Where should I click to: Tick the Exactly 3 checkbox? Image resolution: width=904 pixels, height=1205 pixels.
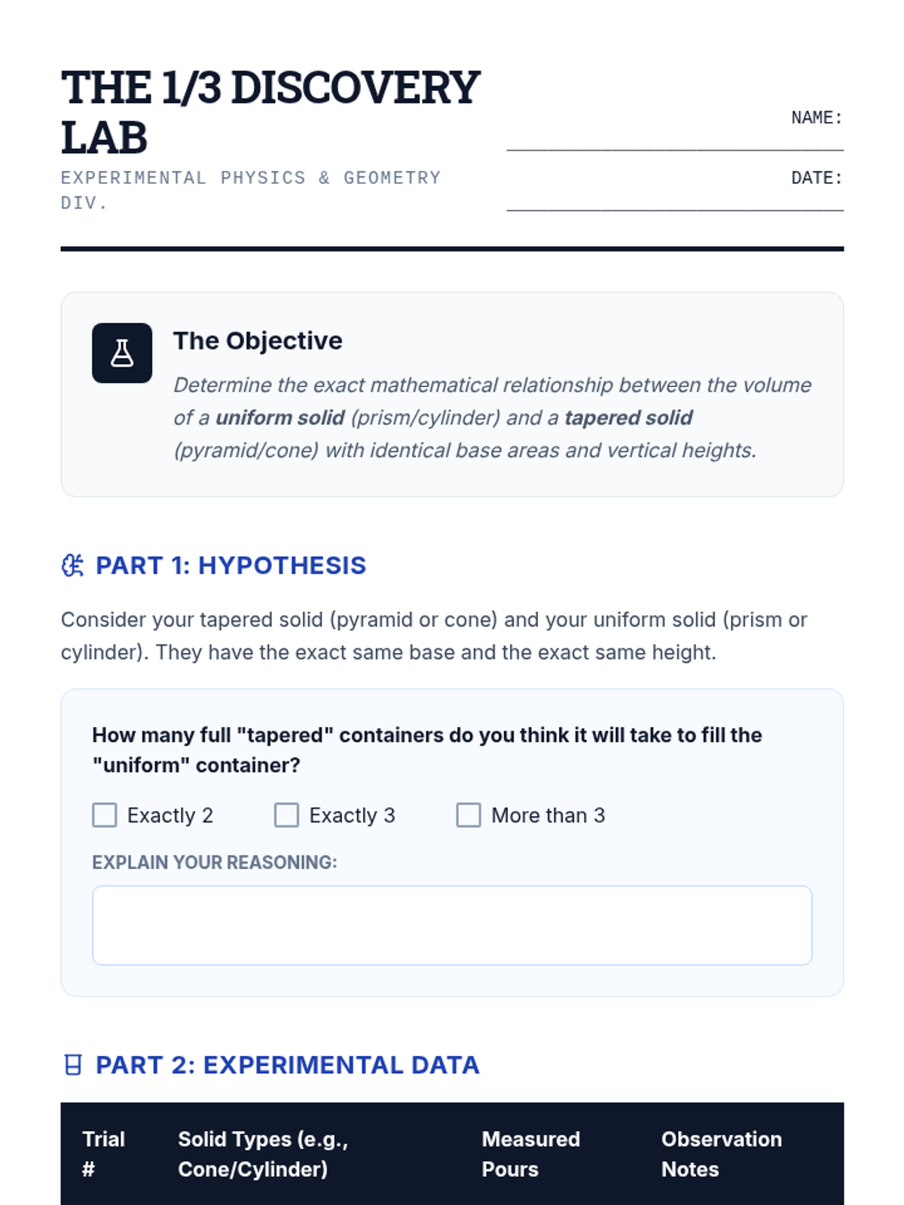point(286,815)
